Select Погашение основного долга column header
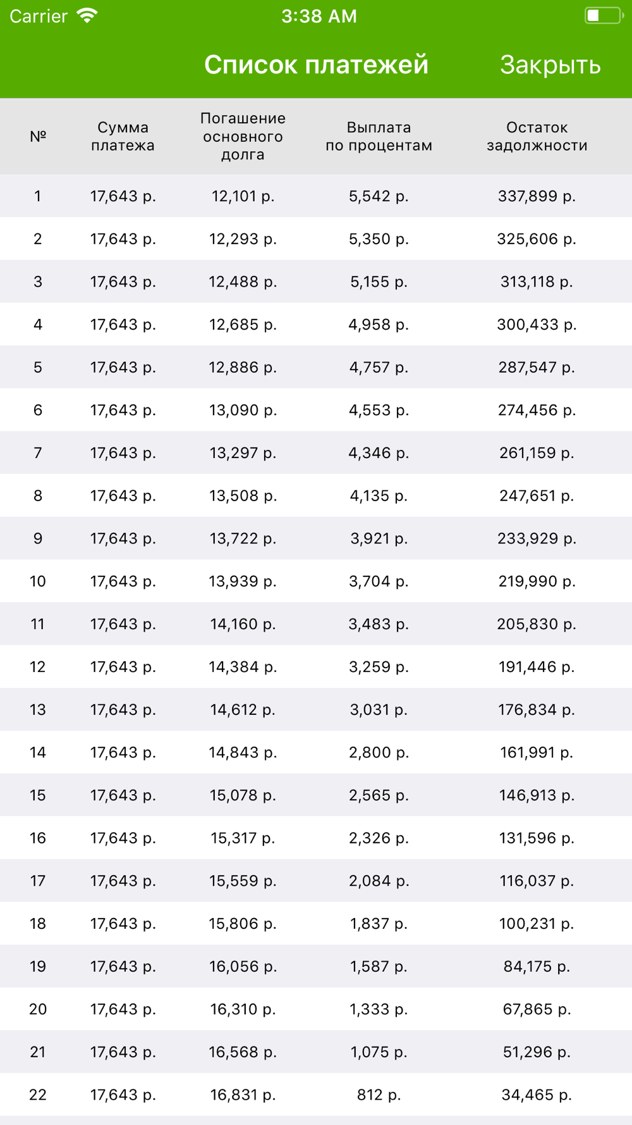Viewport: 632px width, 1125px height. coord(243,136)
